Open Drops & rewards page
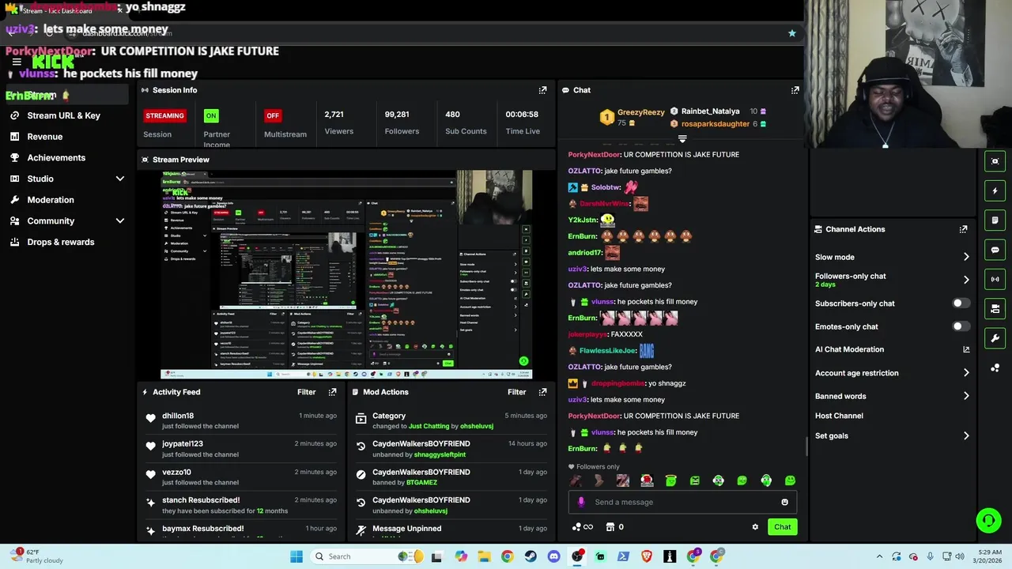Screen dimensions: 1012x569 60,243
